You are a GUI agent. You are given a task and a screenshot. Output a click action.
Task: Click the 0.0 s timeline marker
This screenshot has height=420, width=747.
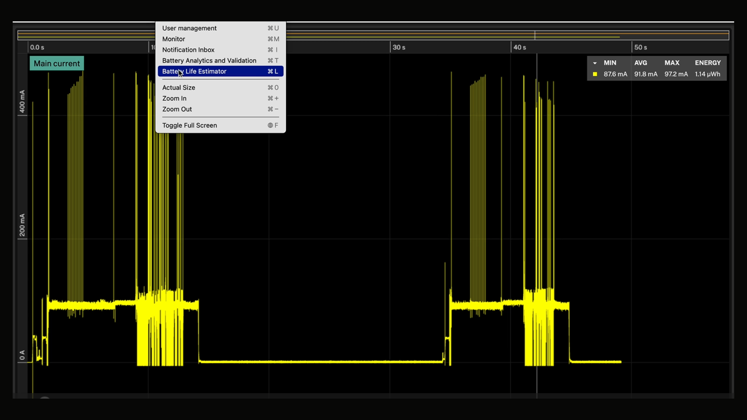[37, 47]
